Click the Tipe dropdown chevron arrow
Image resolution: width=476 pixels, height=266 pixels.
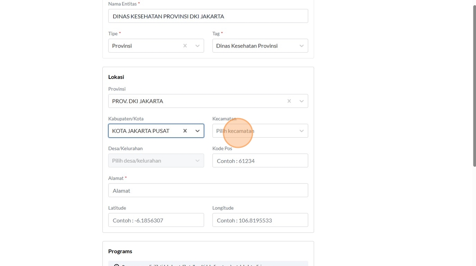click(198, 46)
